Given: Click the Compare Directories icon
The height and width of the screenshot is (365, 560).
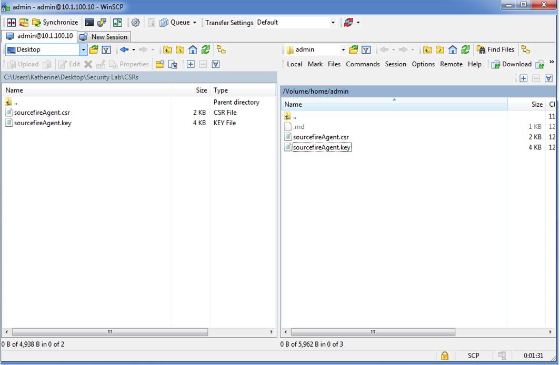Looking at the screenshot, I should [12, 23].
